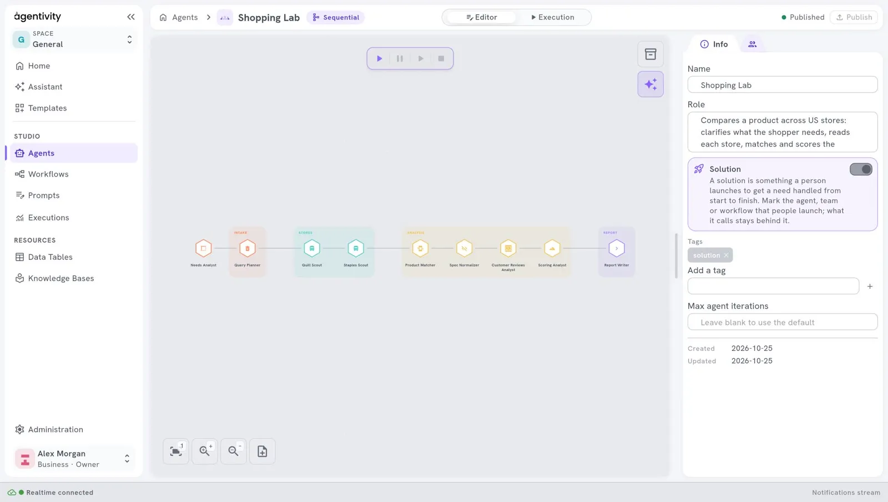Click the plus button to add a tag
The width and height of the screenshot is (888, 502).
(x=870, y=287)
